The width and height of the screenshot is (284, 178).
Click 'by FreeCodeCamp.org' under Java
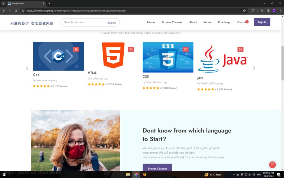[210, 83]
